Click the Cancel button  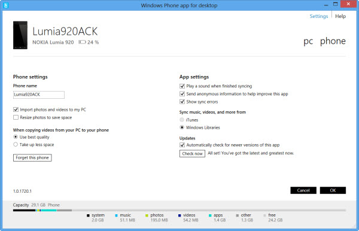pyautogui.click(x=303, y=190)
